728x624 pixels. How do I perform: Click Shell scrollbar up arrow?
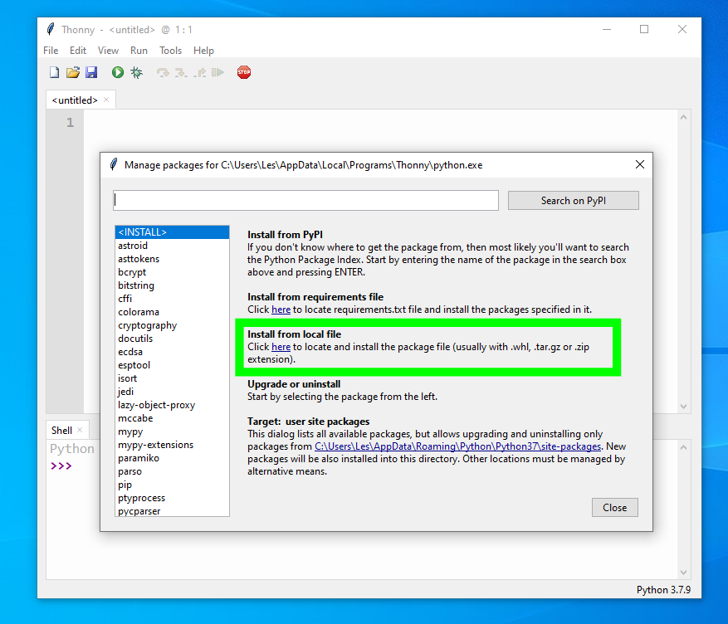tap(683, 448)
